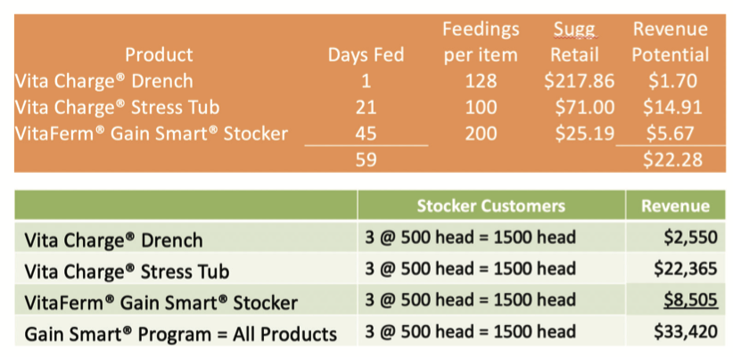The height and width of the screenshot is (358, 733).
Task: Click the underlined $8,505 revenue value
Action: [x=690, y=300]
